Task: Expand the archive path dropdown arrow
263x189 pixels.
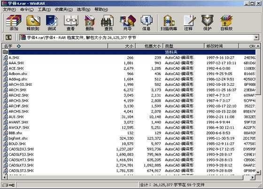Action: click(x=256, y=38)
